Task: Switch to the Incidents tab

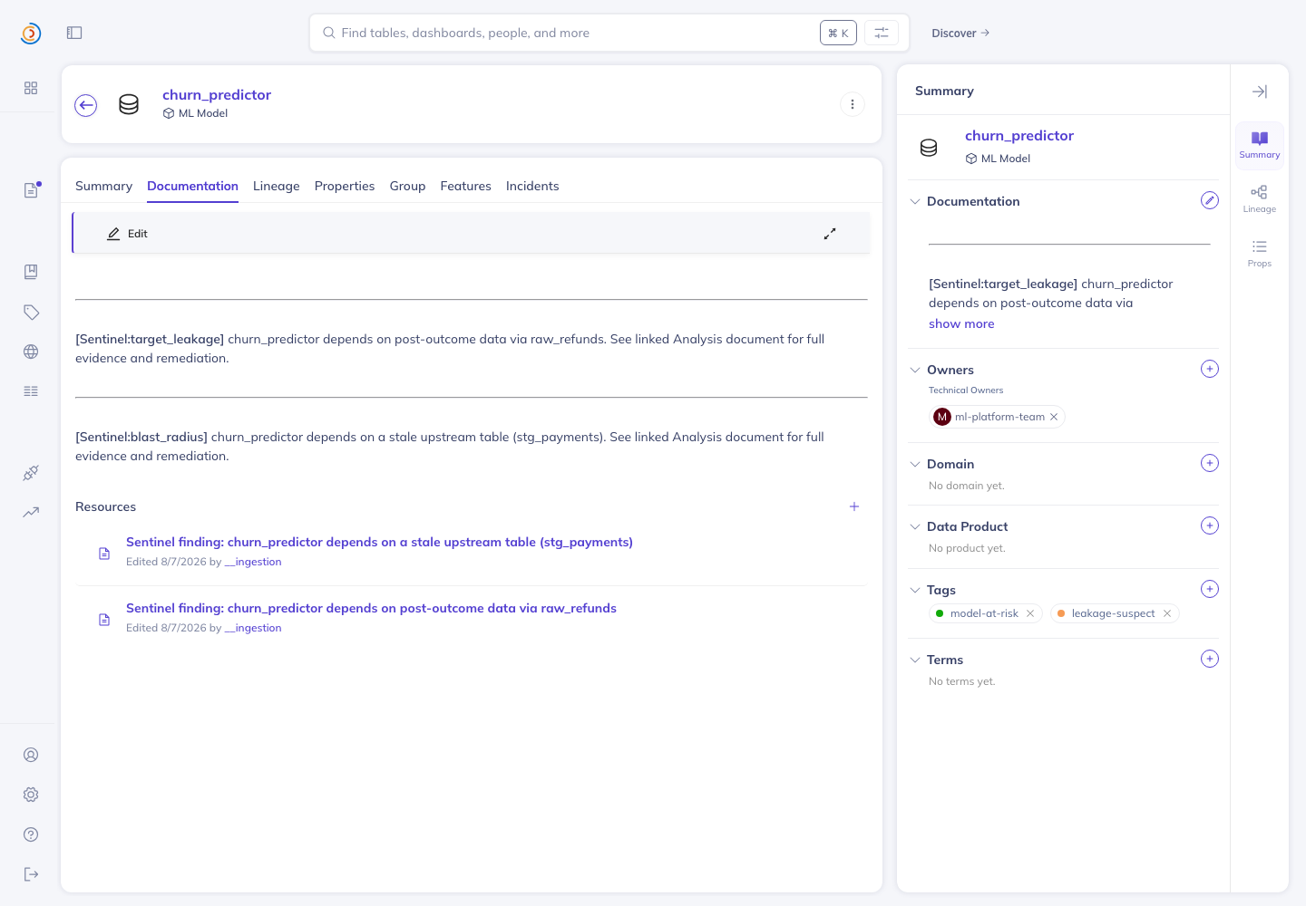Action: [532, 186]
